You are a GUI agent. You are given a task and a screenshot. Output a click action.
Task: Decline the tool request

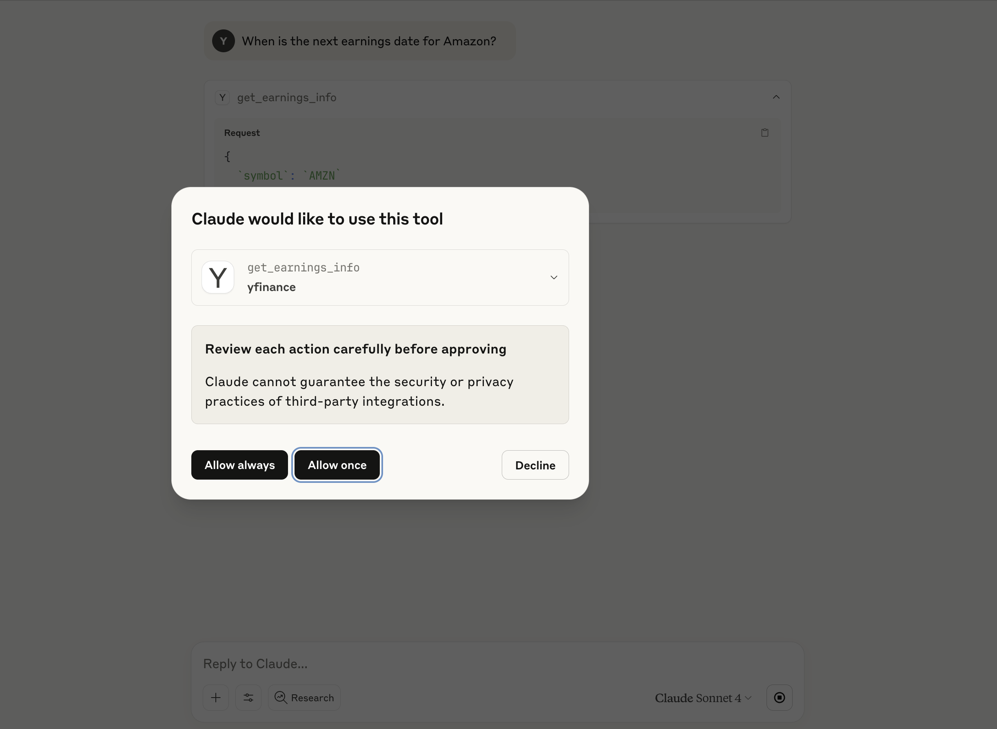pos(535,465)
